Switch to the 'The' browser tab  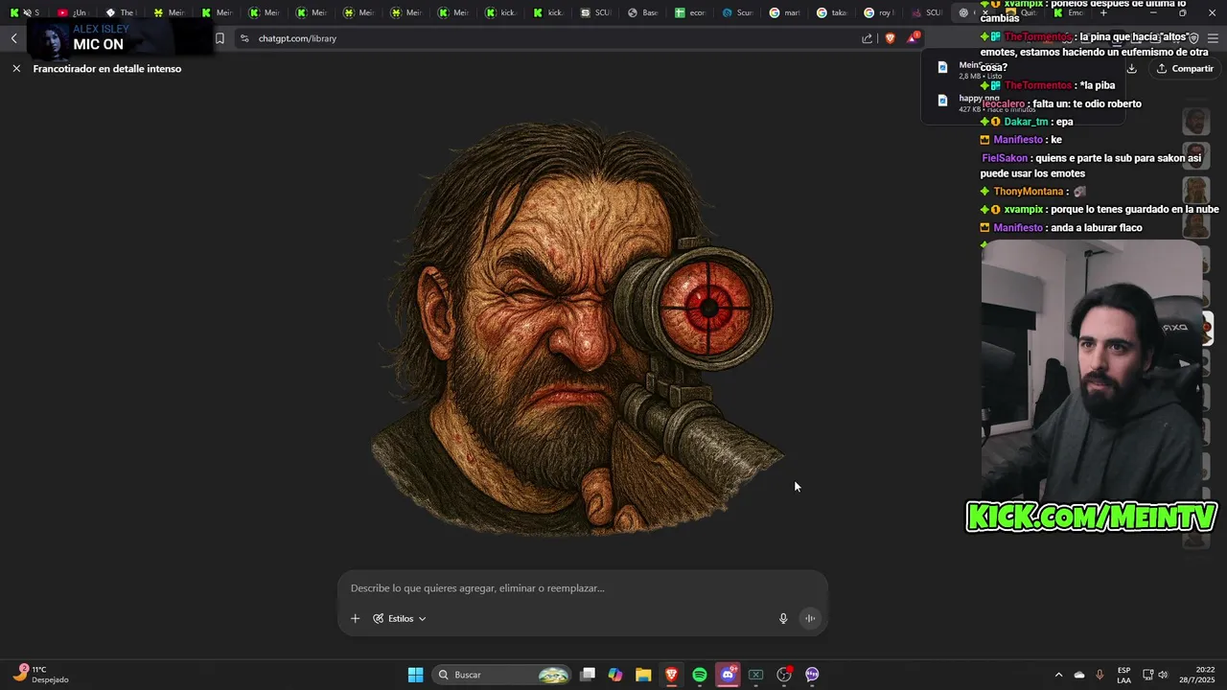[x=121, y=12]
